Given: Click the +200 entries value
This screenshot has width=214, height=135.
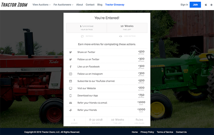Looking at the screenshot, I should click(141, 88).
